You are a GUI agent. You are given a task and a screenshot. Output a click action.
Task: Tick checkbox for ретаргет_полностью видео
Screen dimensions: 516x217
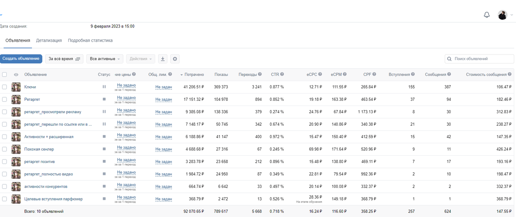click(4, 174)
